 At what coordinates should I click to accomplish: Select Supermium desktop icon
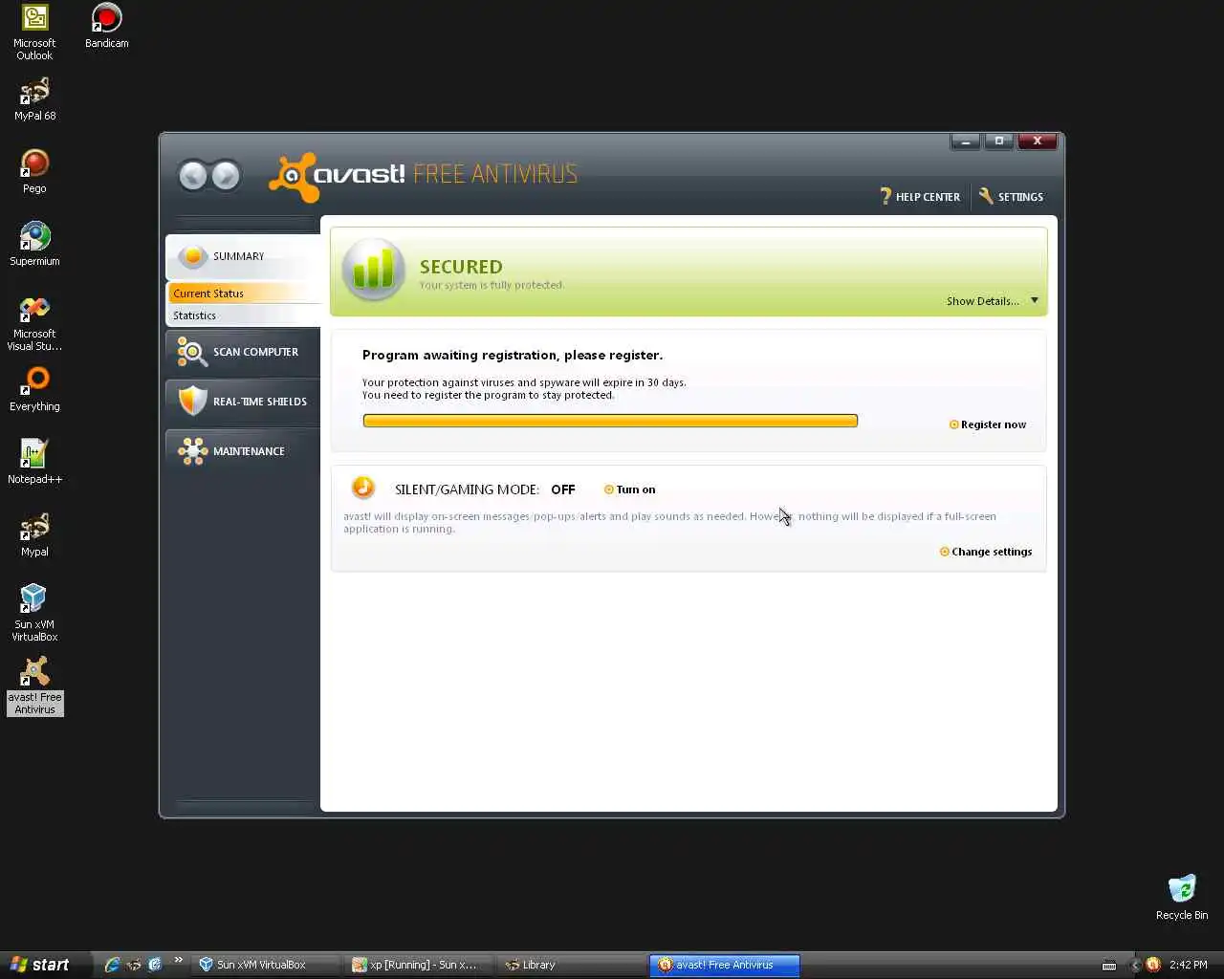tap(34, 245)
